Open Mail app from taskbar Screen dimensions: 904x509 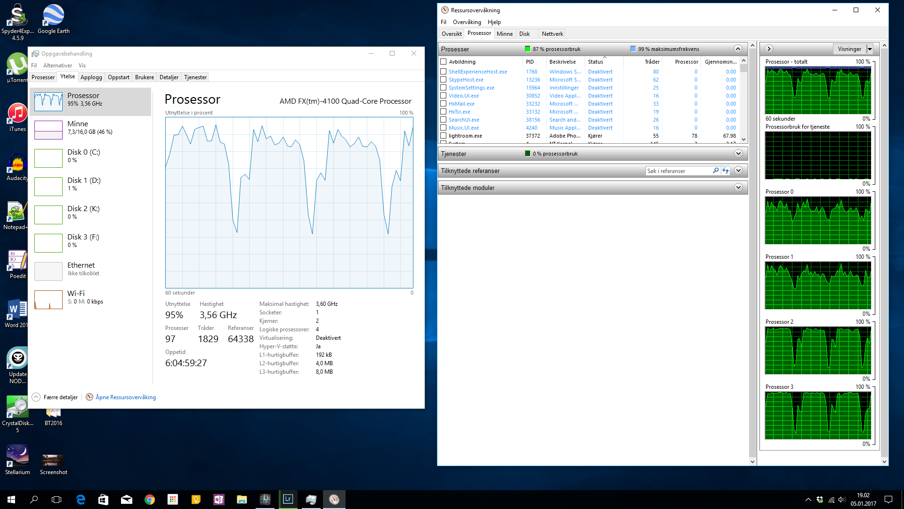tap(127, 500)
